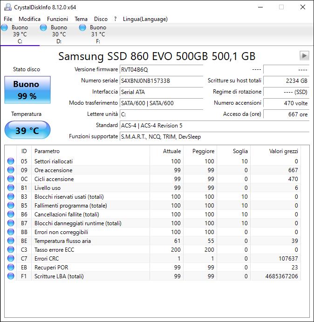
Task: Click status orb for Settori riallocati row
Action: coord(11,161)
